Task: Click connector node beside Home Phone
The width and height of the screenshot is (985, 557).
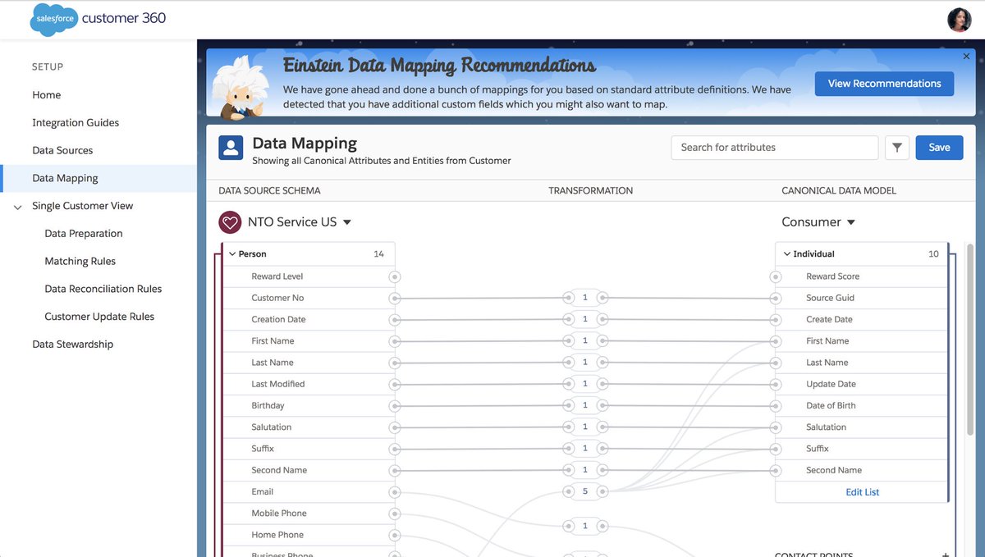Action: (395, 535)
